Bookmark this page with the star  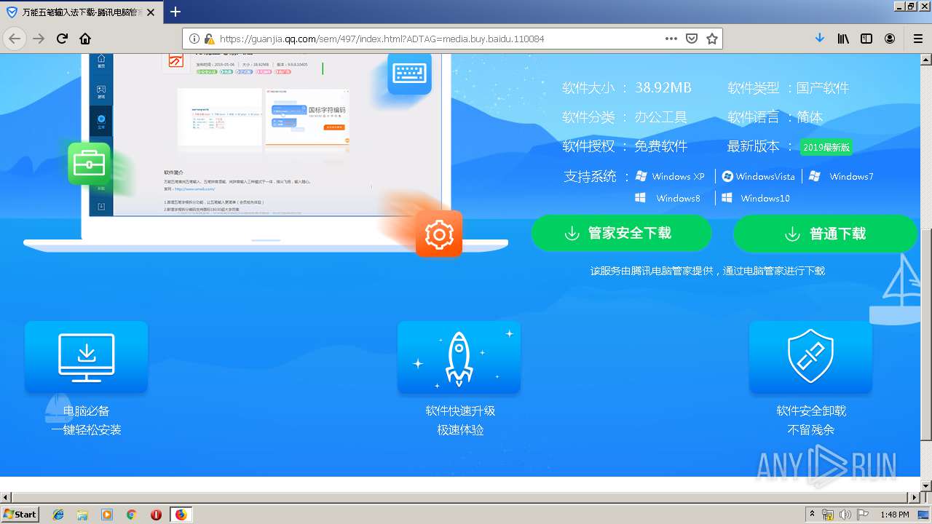pos(712,39)
